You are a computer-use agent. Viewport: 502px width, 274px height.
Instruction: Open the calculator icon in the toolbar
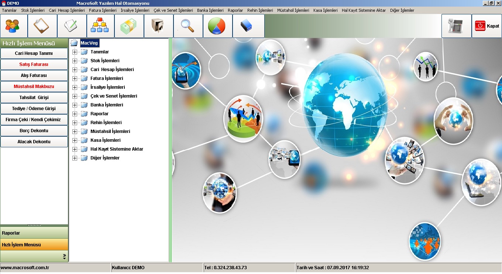pos(456,26)
